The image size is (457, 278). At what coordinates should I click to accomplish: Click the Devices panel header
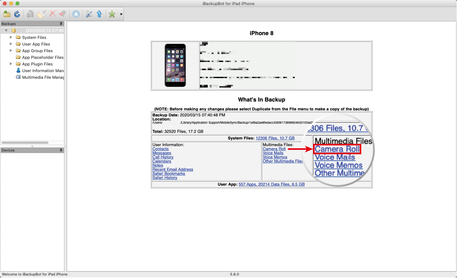(32, 150)
